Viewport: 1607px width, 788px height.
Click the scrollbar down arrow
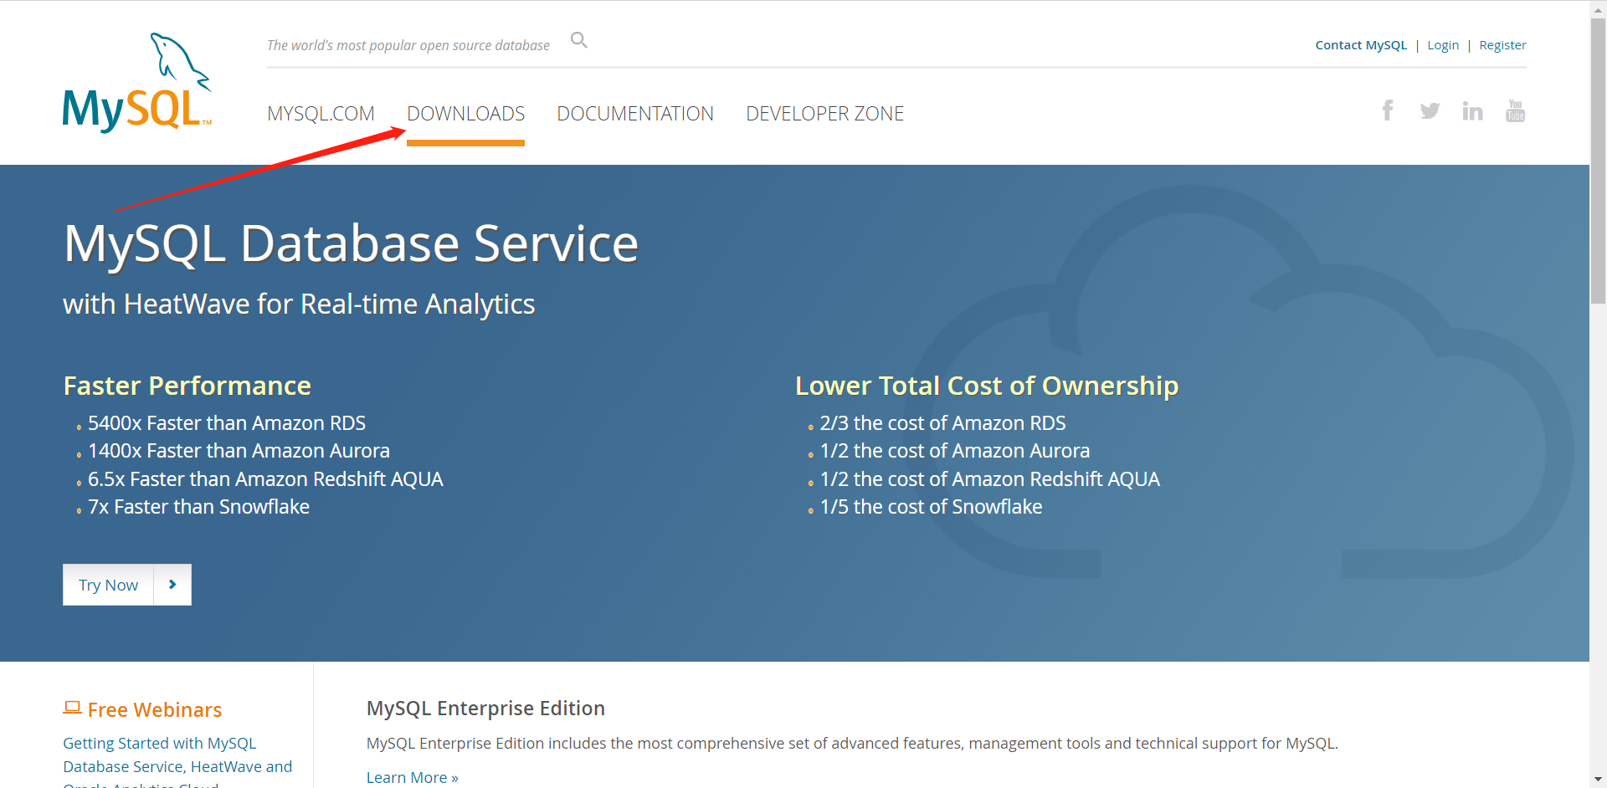point(1598,780)
